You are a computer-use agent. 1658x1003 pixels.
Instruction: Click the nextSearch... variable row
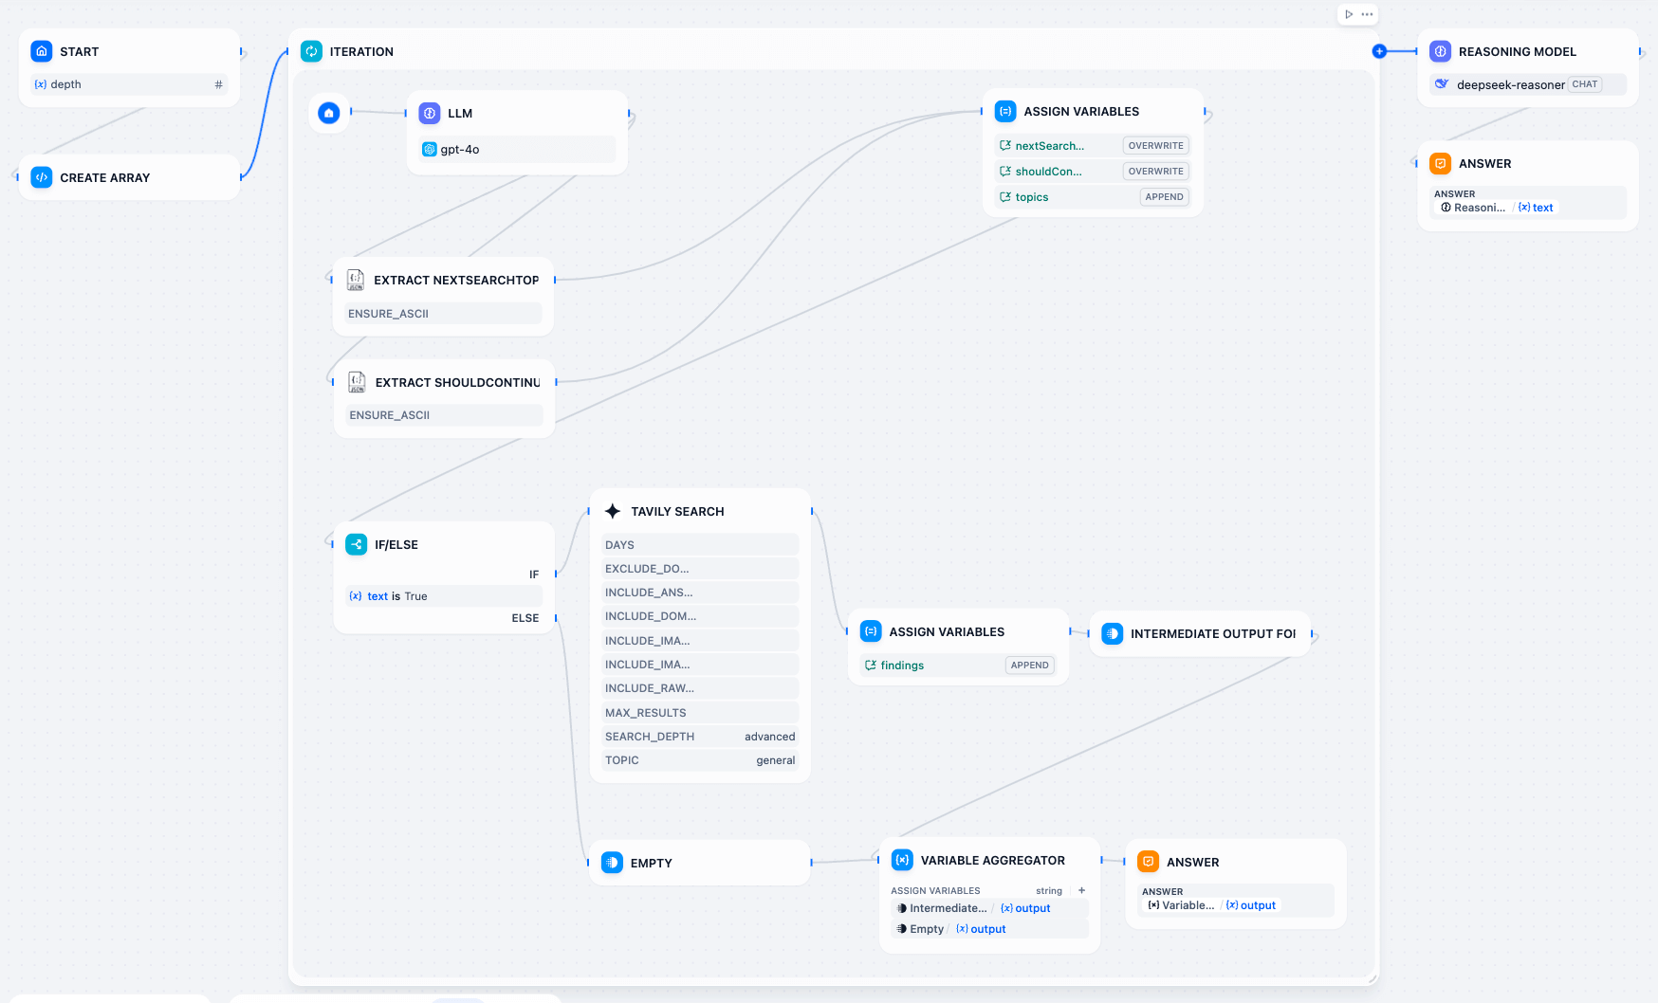(x=1093, y=146)
